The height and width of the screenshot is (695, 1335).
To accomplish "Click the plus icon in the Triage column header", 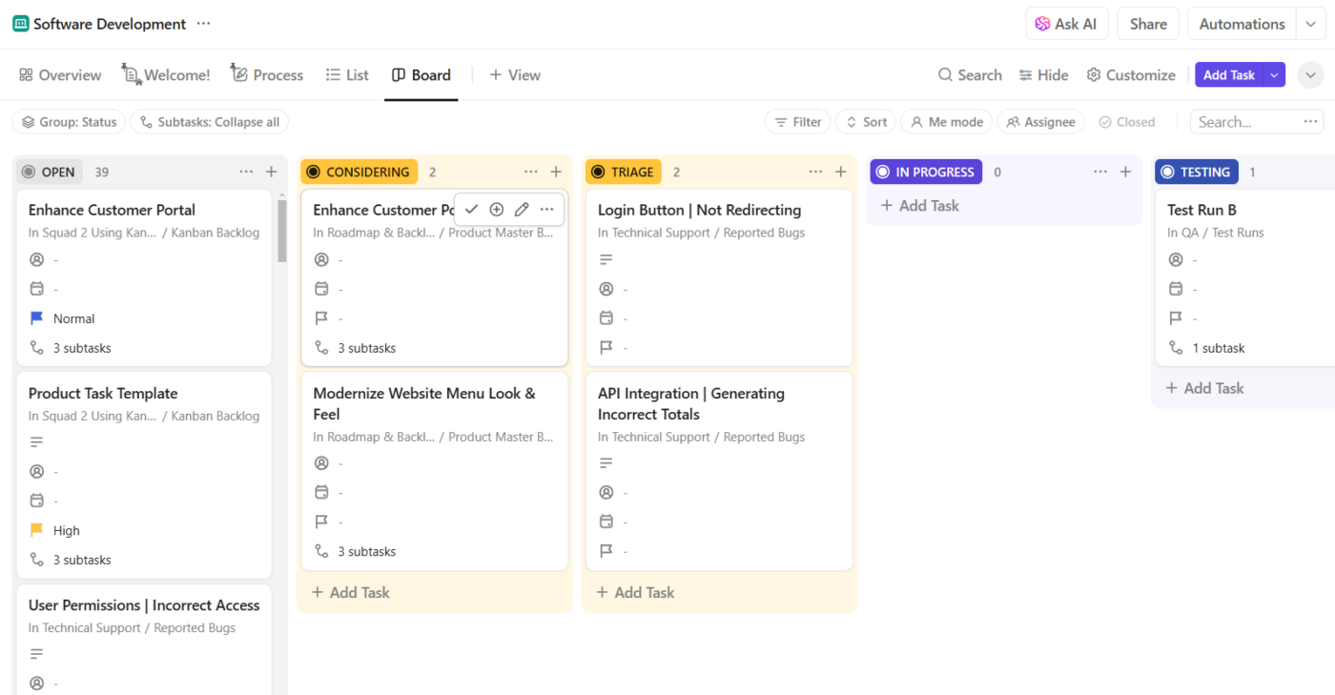I will (840, 172).
